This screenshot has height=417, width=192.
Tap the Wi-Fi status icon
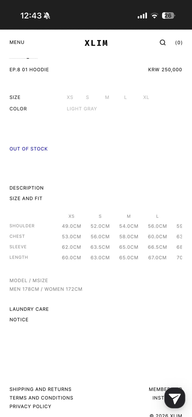154,16
